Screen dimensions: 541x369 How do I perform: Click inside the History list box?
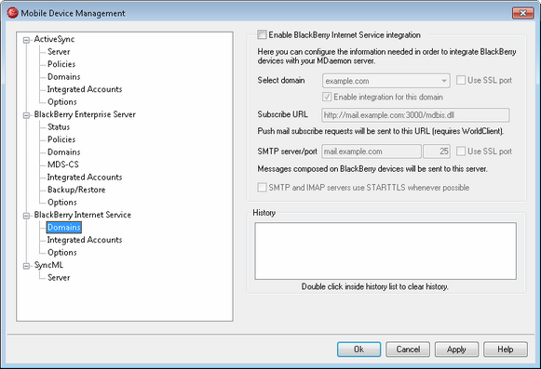(385, 251)
